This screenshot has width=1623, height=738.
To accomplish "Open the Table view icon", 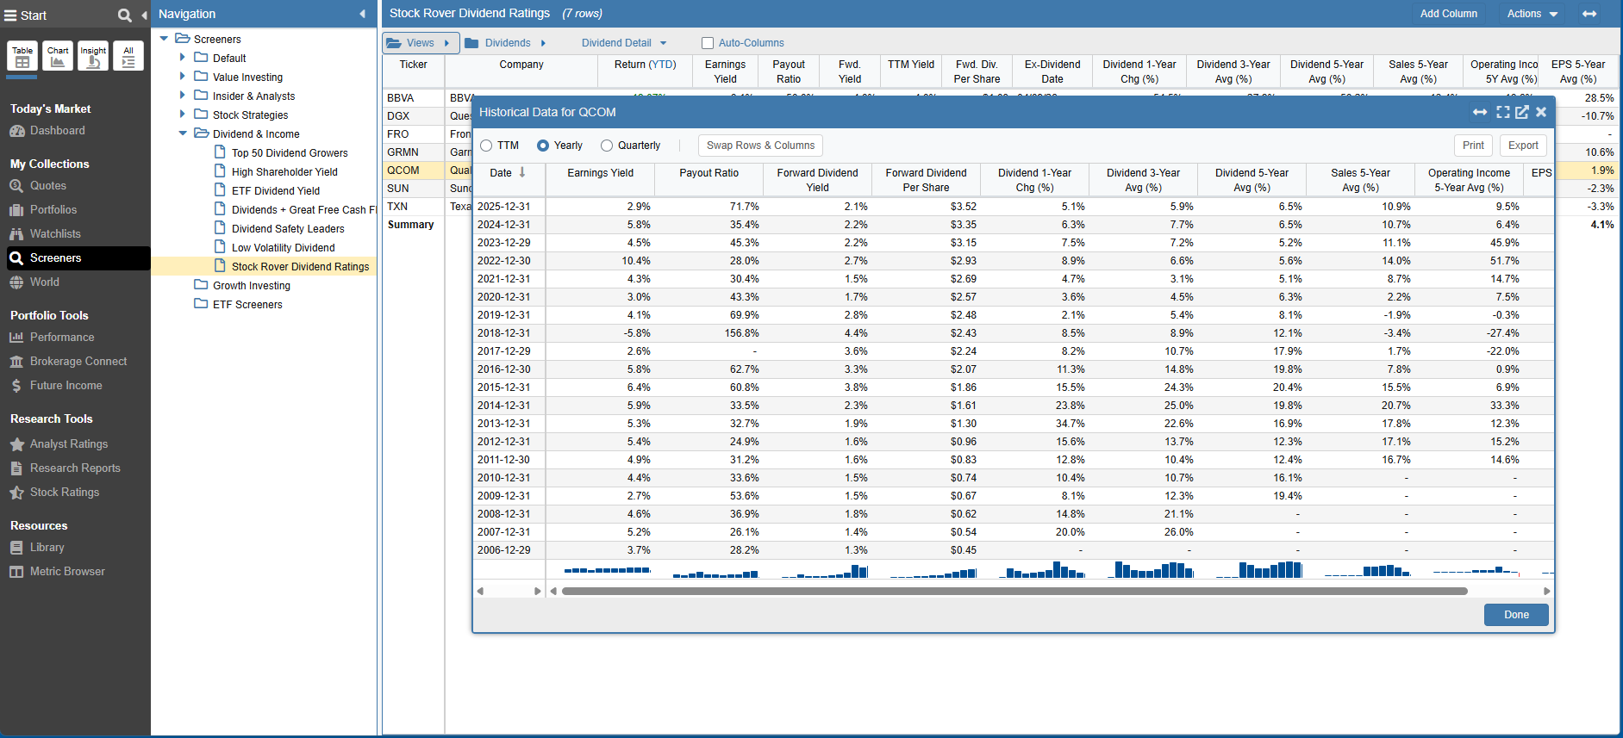I will (22, 56).
